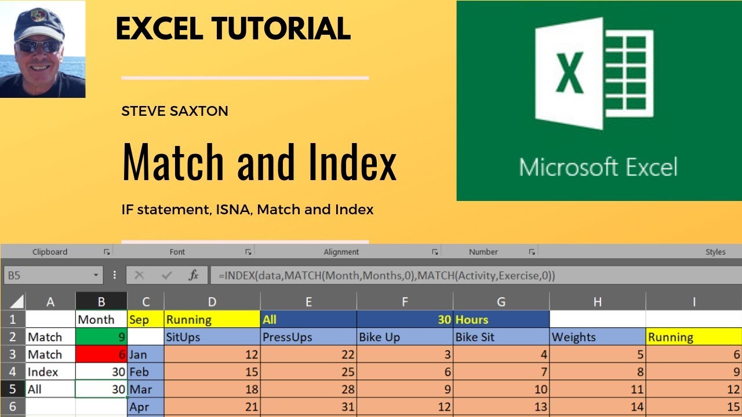Click the Cancel (X) formula button
This screenshot has height=417, width=742.
tap(139, 276)
